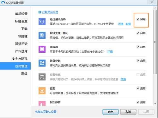Click the description 可区域截屏
Viewport: 158px width, 118px height.
coord(84,93)
